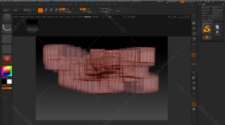
Task: Toggle the orange Edit mode button
Action: (x=40, y=10)
